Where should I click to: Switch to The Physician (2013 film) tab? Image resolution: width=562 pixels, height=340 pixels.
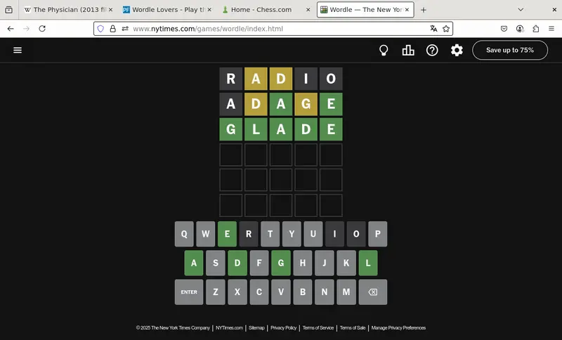click(67, 10)
